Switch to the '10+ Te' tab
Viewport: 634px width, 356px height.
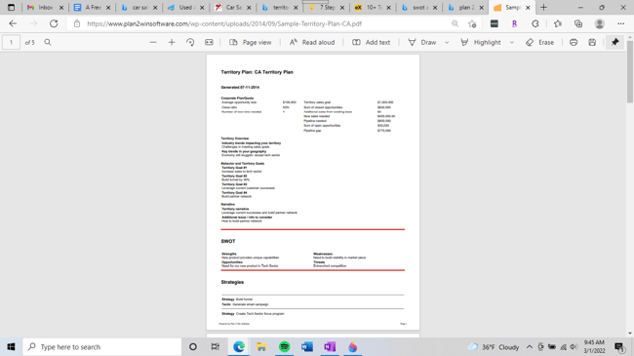tap(374, 7)
